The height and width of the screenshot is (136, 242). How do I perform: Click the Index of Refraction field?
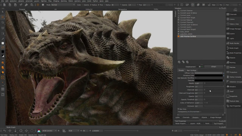pos(199,103)
